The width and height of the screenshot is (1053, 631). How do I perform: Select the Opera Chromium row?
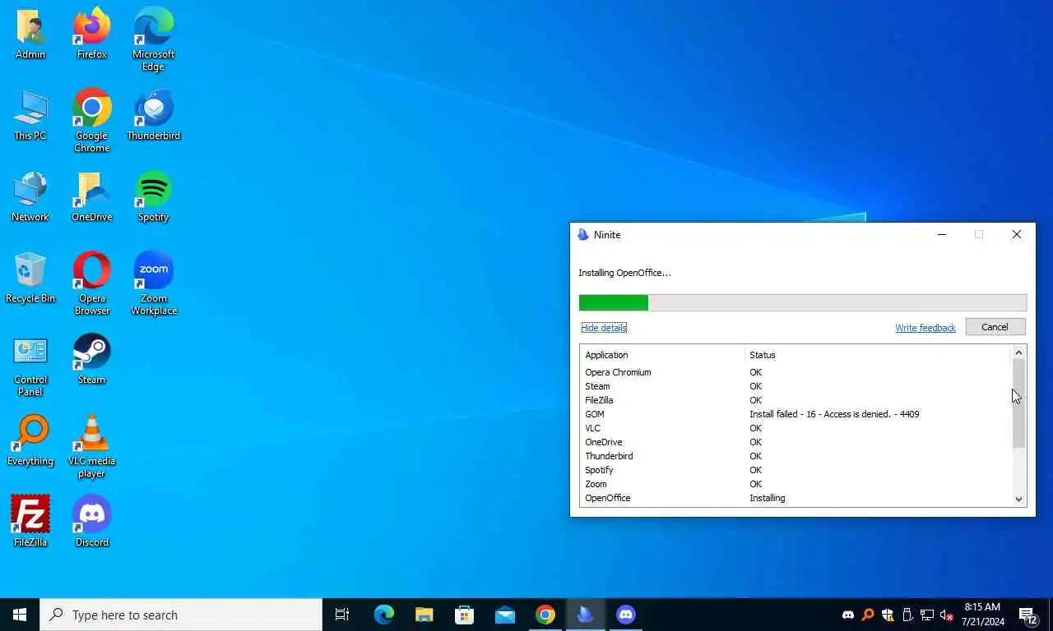pos(796,372)
